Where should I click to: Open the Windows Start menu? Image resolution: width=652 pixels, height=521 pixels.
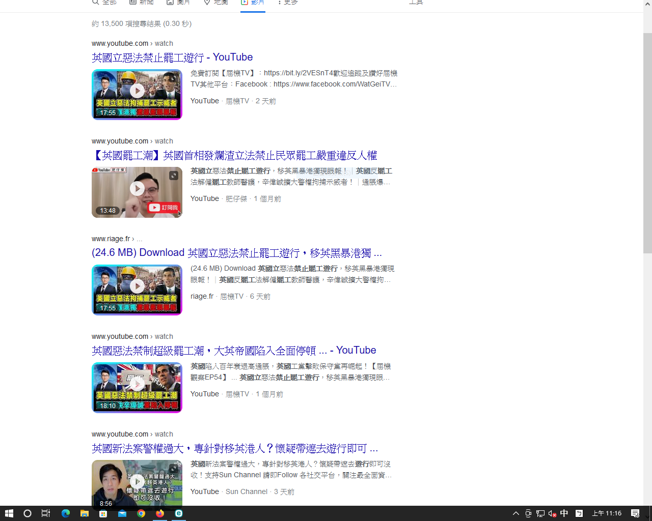pos(9,513)
